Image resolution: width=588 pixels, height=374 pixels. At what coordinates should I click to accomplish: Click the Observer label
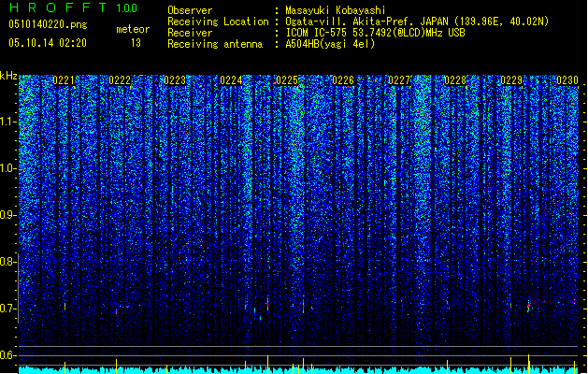tap(190, 10)
